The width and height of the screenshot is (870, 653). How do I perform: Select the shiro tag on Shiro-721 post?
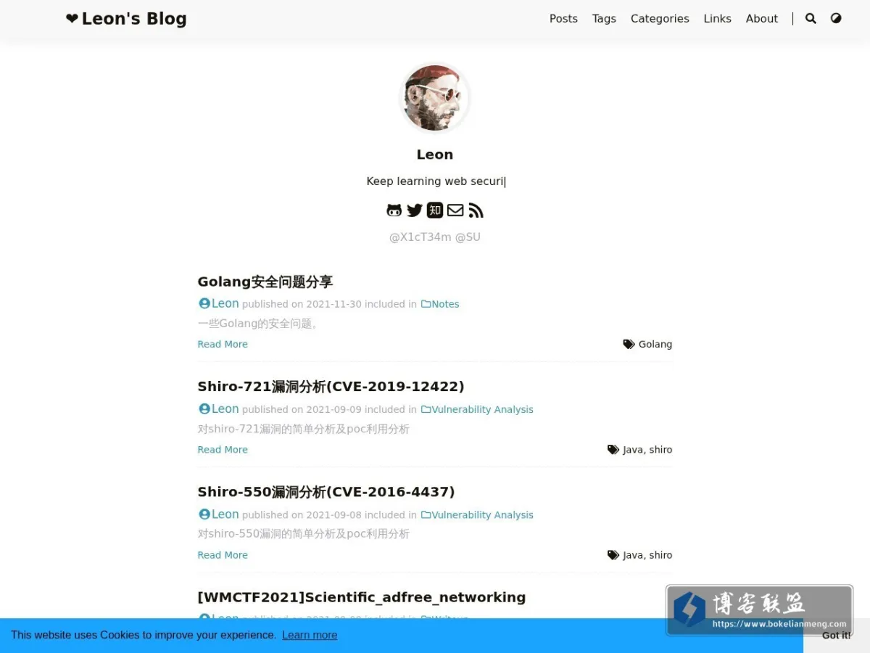click(660, 450)
